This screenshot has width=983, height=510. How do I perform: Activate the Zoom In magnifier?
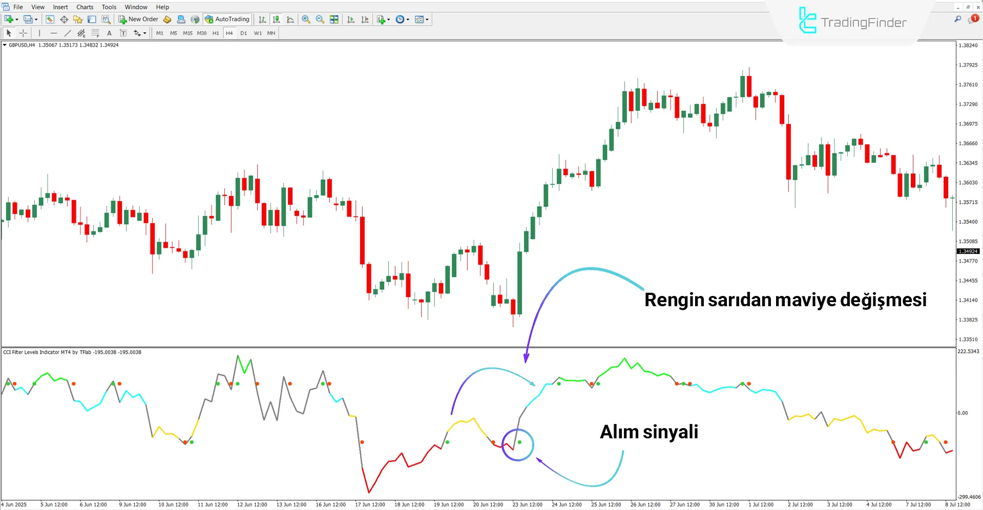(306, 19)
